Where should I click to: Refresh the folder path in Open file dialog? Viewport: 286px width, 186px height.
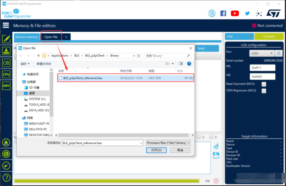pos(139,56)
